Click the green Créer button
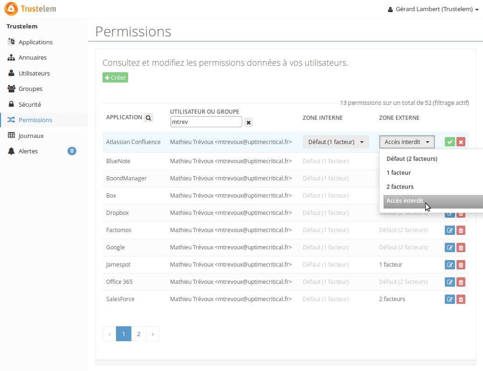This screenshot has height=371, width=483. [115, 78]
